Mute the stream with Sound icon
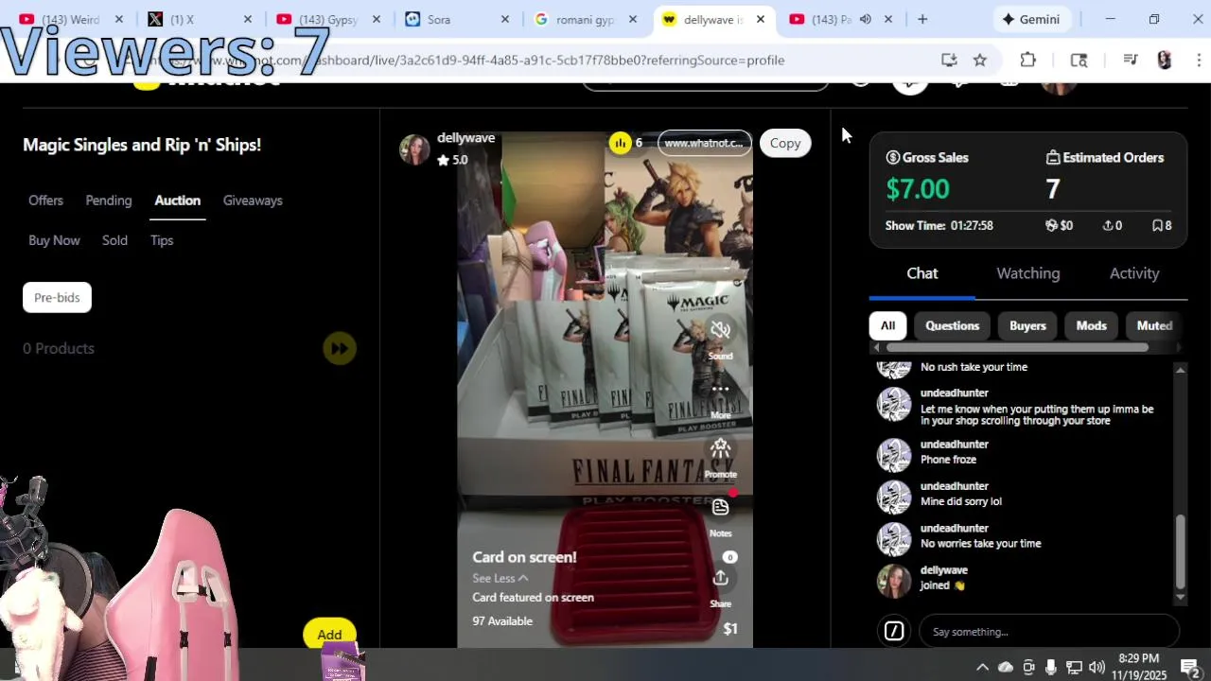 (x=720, y=330)
